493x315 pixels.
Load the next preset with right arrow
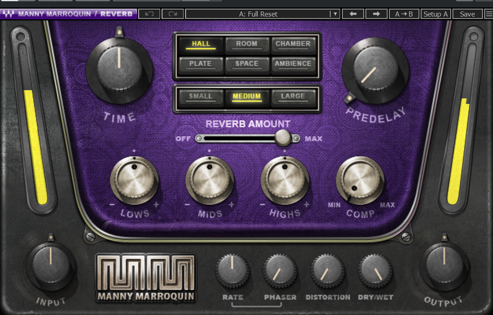(x=376, y=14)
